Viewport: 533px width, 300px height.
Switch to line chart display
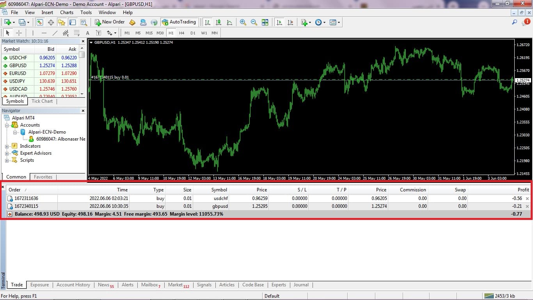click(229, 22)
